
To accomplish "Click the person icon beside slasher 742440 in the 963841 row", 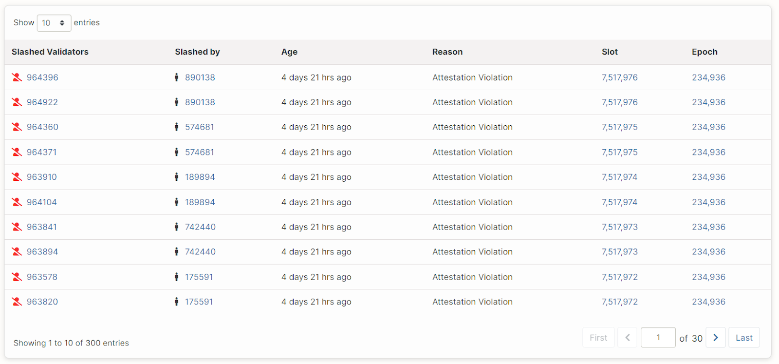I will [176, 227].
